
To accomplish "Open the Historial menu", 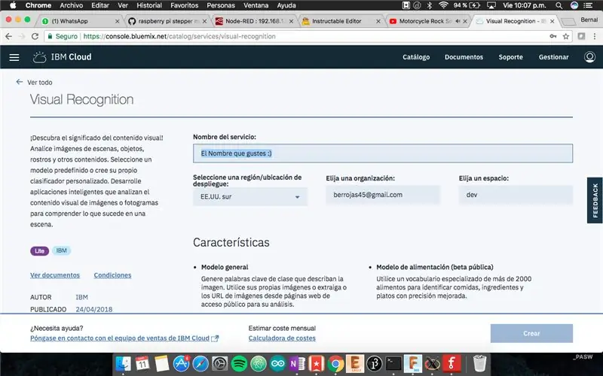I will click(148, 5).
